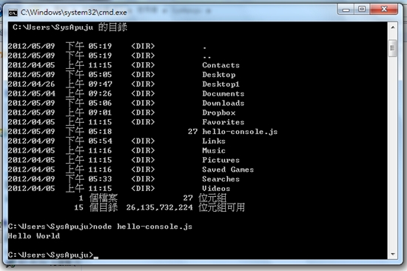Click the Downloads directory name
407x271 pixels.
(223, 103)
